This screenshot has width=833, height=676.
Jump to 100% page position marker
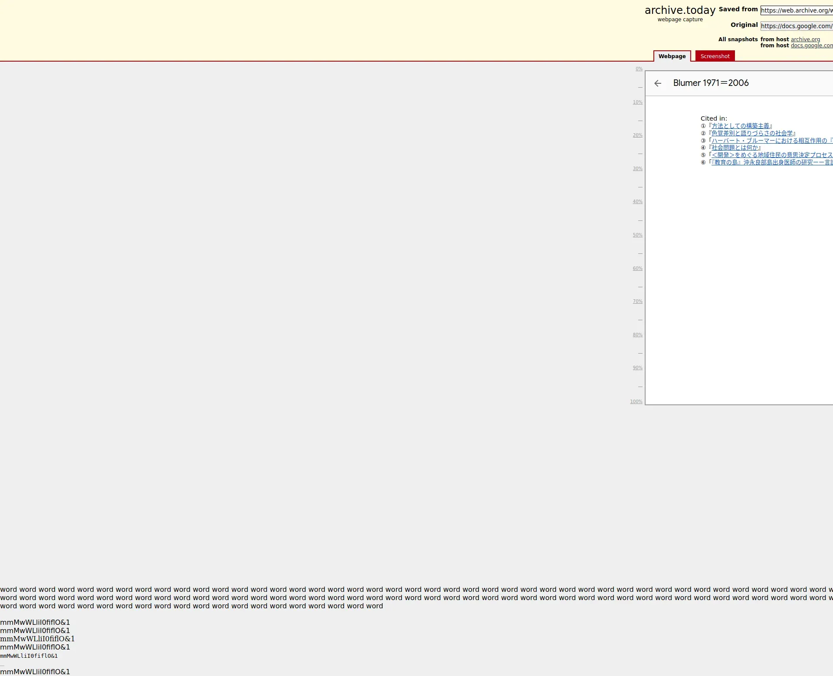(x=636, y=402)
